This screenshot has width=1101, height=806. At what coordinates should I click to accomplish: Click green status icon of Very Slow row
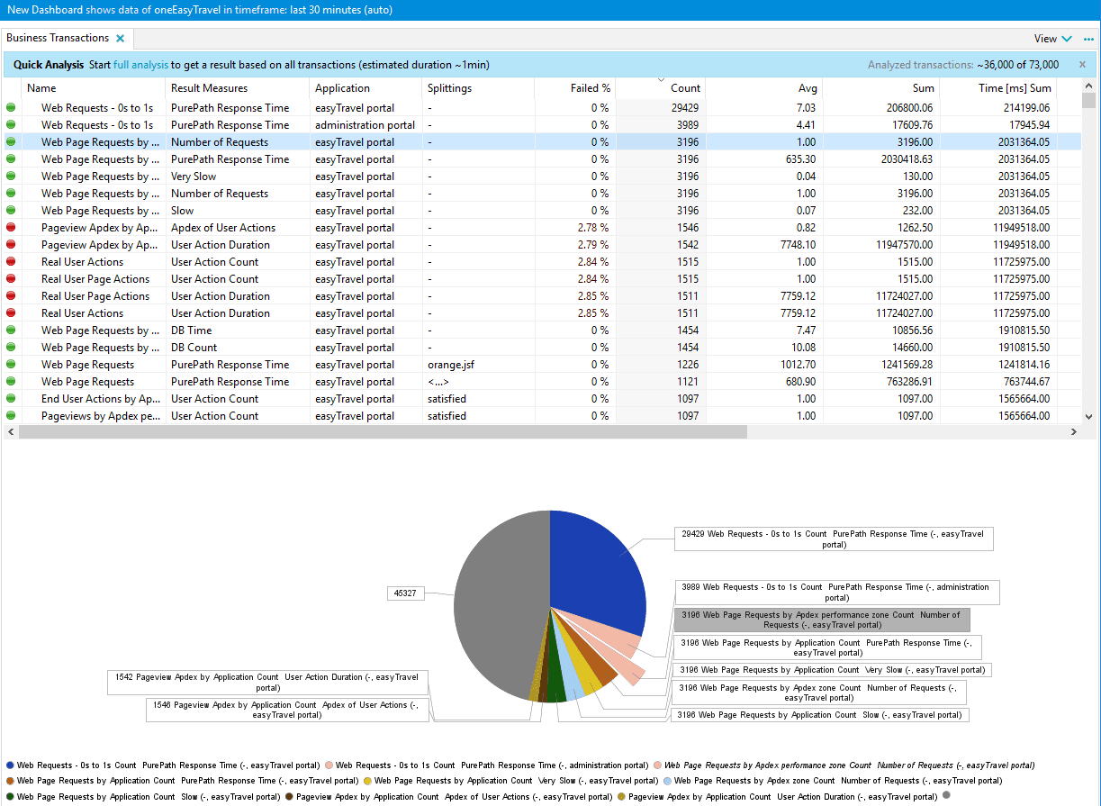click(x=11, y=177)
